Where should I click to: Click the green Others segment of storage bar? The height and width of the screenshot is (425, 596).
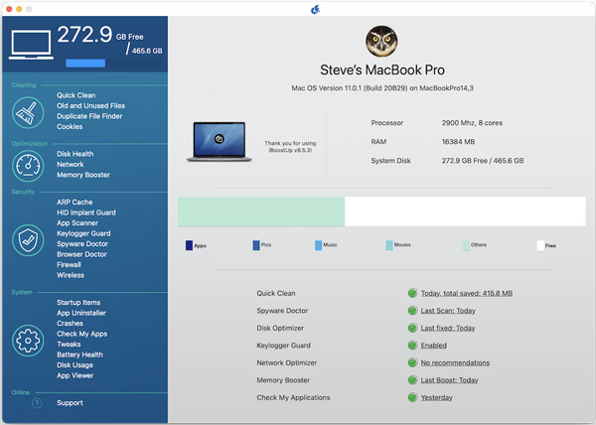point(261,212)
